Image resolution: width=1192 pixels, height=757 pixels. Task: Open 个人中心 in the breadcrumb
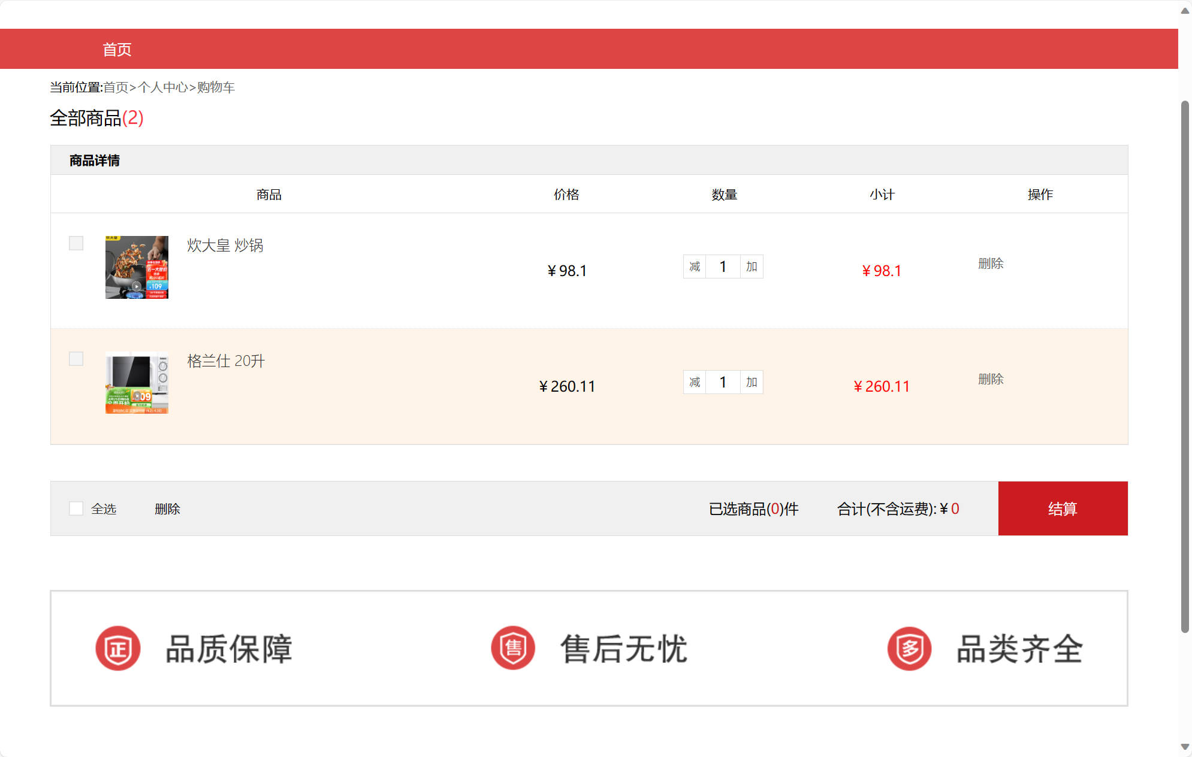pos(162,87)
